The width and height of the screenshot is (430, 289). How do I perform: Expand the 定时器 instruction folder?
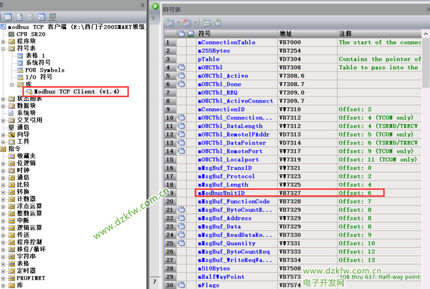[4, 271]
